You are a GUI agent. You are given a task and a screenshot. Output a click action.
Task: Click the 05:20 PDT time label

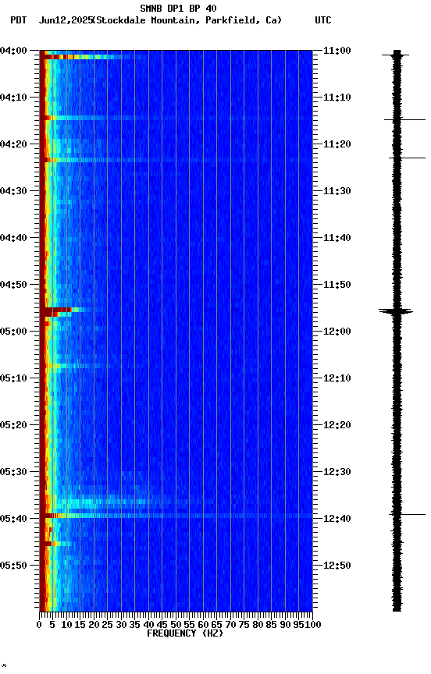(x=13, y=425)
